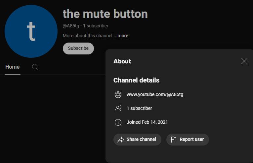Click 'More about this channel' description text
Image resolution: width=253 pixels, height=163 pixels.
pyautogui.click(x=87, y=36)
